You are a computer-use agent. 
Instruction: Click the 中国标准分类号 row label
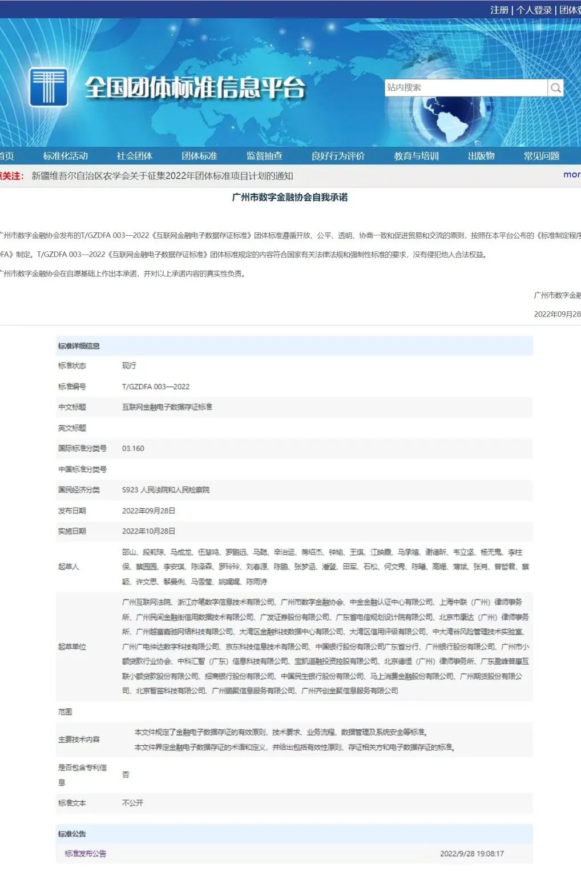pyautogui.click(x=82, y=469)
